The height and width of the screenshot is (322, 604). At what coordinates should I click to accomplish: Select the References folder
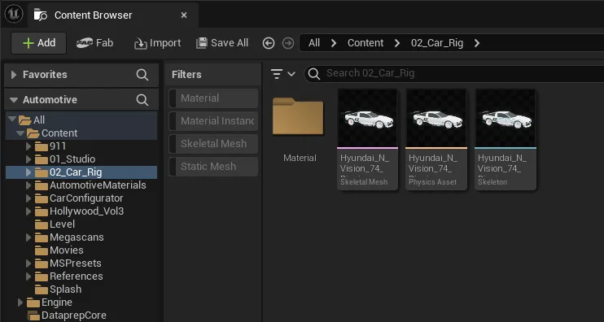(x=81, y=276)
